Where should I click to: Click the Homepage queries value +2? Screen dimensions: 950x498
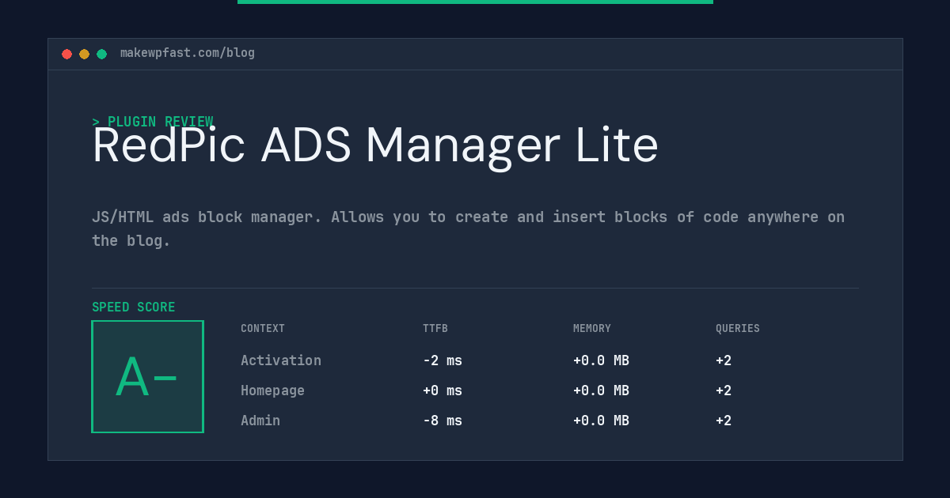724,390
